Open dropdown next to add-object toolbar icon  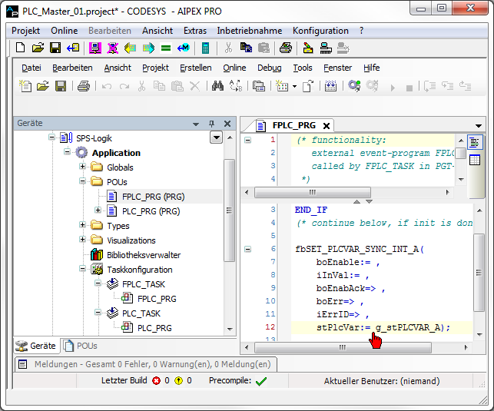pyautogui.click(x=294, y=86)
